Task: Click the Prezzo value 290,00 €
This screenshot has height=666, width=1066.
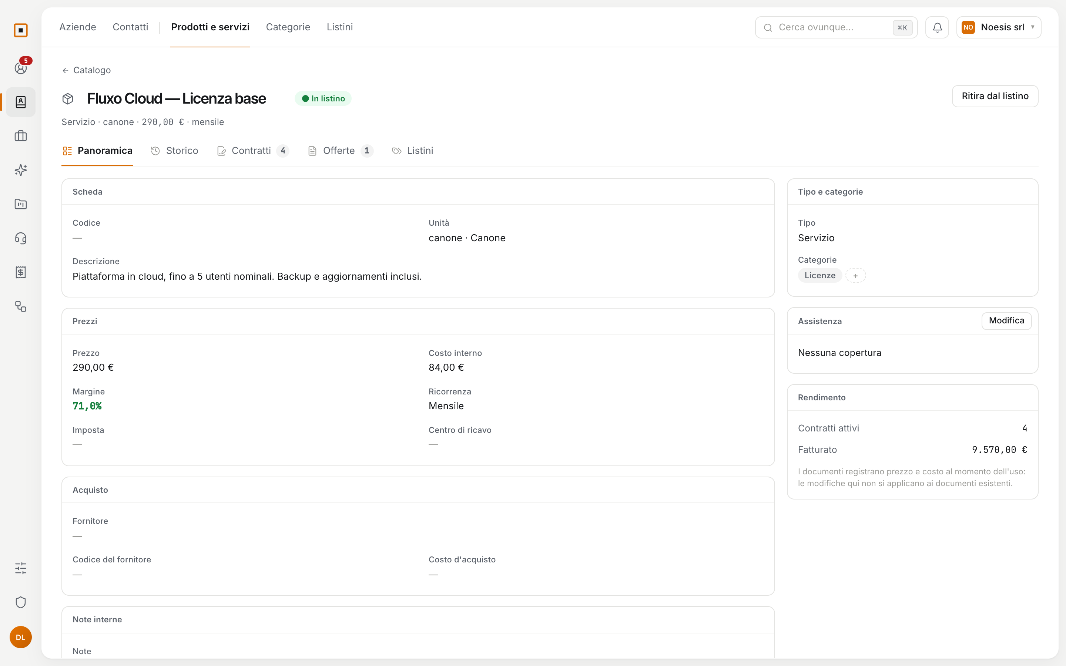Action: [93, 367]
